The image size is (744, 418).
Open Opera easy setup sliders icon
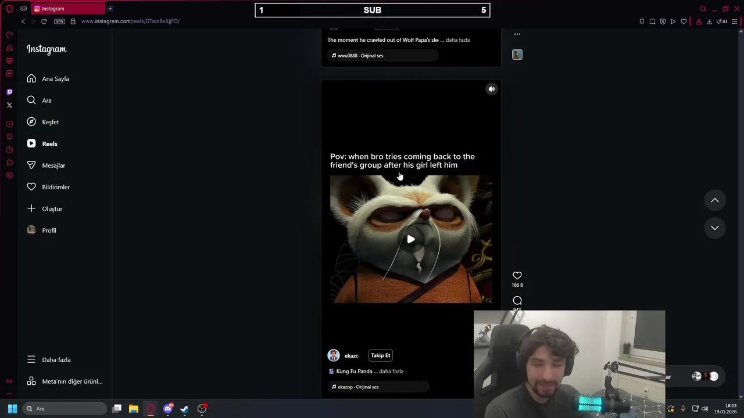tap(735, 21)
